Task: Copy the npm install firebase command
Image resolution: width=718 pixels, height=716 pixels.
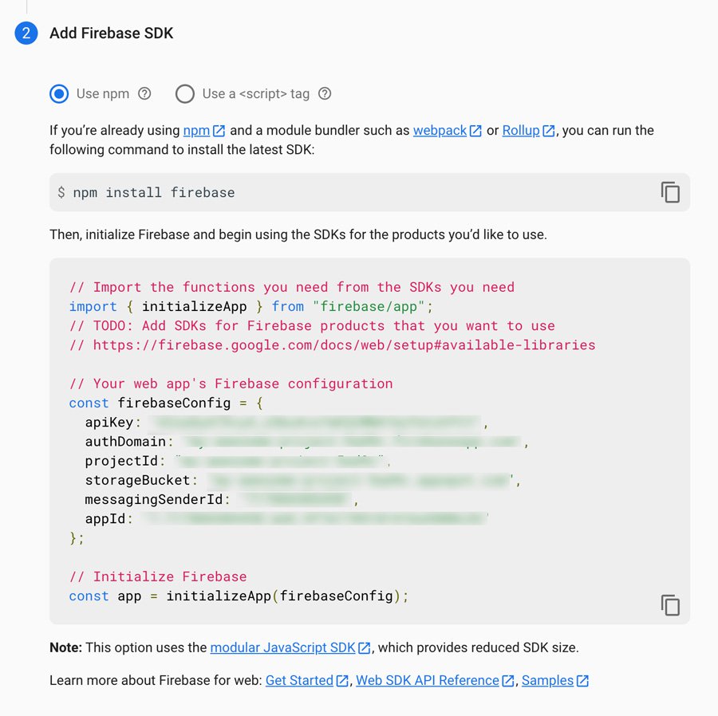Action: coord(670,192)
